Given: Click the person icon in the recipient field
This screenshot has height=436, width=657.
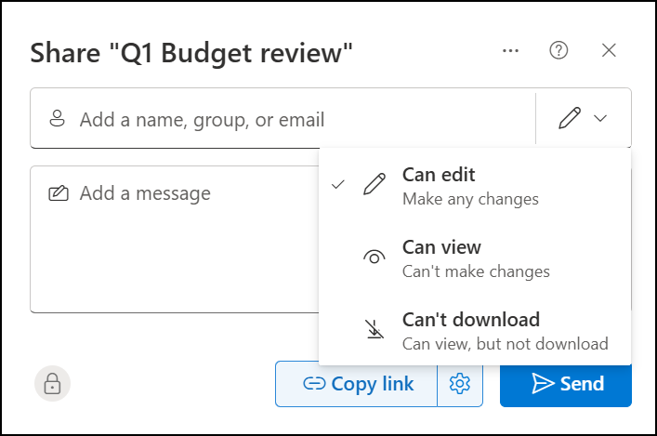Looking at the screenshot, I should [58, 119].
